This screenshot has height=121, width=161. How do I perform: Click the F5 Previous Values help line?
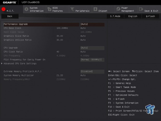(121, 91)
